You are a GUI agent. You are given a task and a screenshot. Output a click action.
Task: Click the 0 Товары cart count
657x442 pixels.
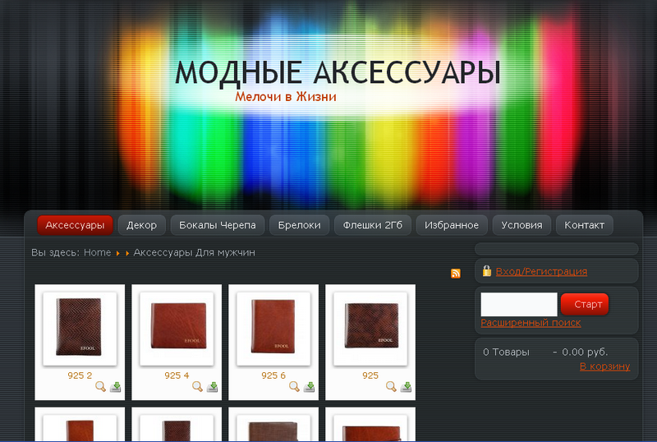click(x=506, y=352)
